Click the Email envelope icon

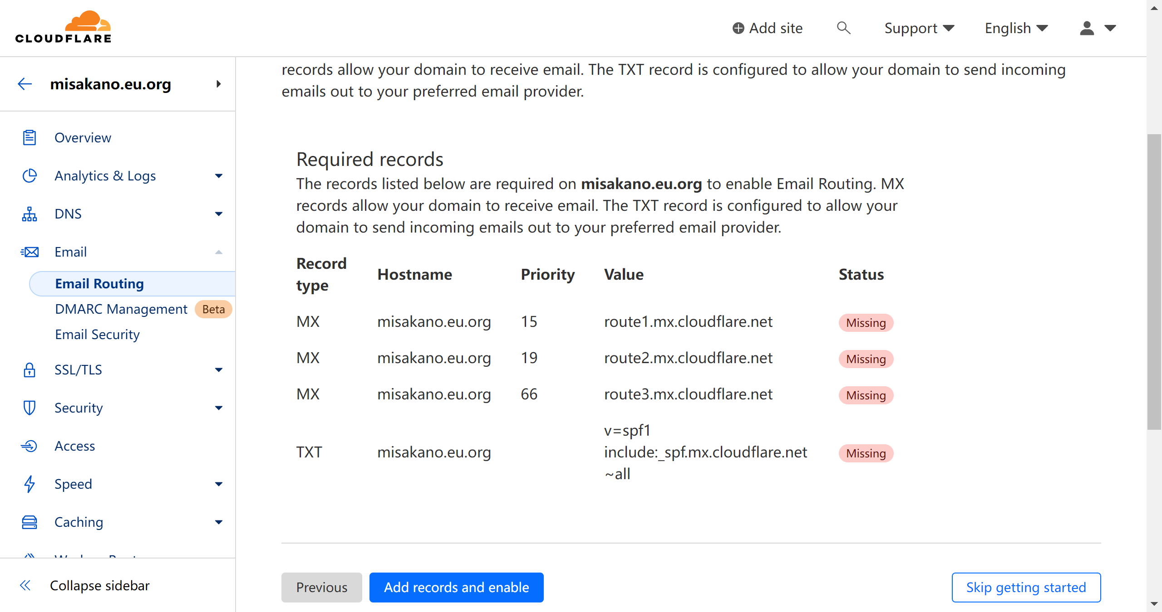30,252
